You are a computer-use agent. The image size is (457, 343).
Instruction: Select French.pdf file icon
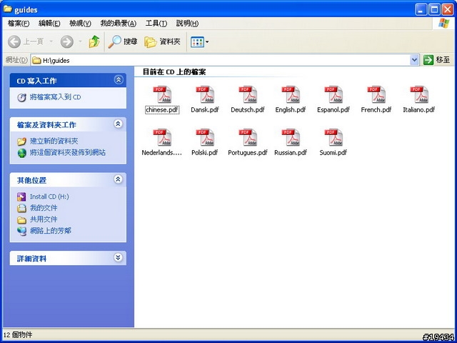pyautogui.click(x=376, y=94)
